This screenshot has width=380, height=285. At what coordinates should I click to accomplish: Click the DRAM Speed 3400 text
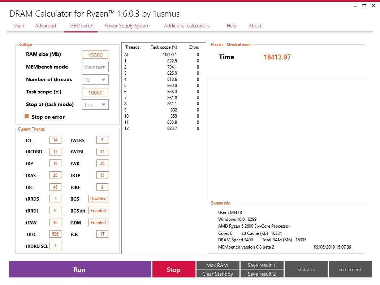click(235, 240)
